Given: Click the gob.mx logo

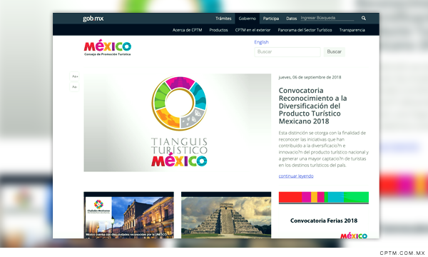Looking at the screenshot, I should pyautogui.click(x=93, y=19).
